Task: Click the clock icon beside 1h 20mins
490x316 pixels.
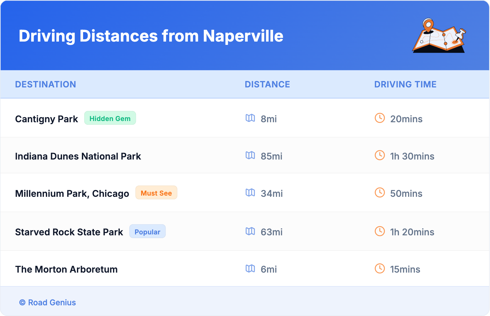Action: coord(380,231)
